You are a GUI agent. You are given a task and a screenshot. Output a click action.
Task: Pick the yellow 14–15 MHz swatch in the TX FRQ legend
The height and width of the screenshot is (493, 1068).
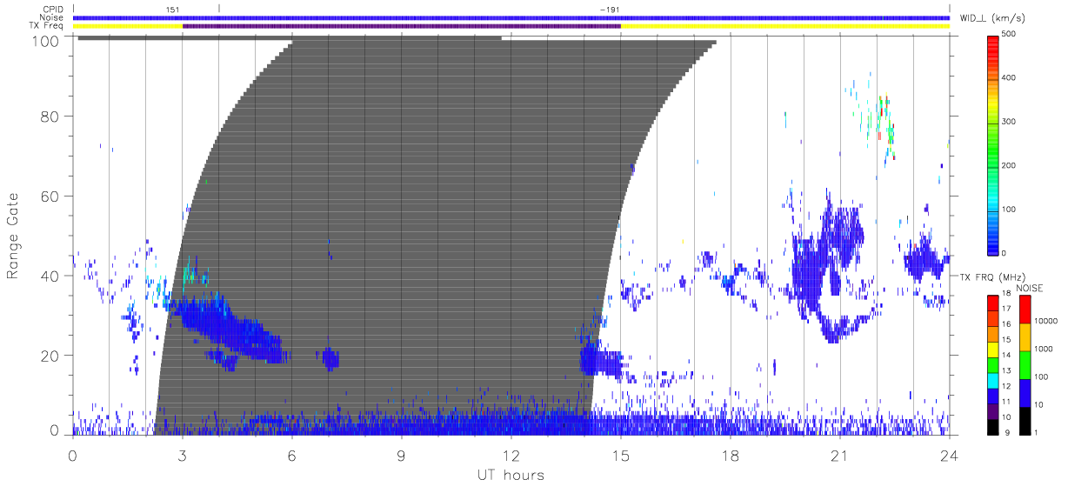993,350
